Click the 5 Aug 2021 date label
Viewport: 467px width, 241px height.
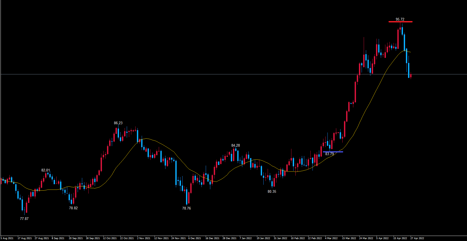7,238
